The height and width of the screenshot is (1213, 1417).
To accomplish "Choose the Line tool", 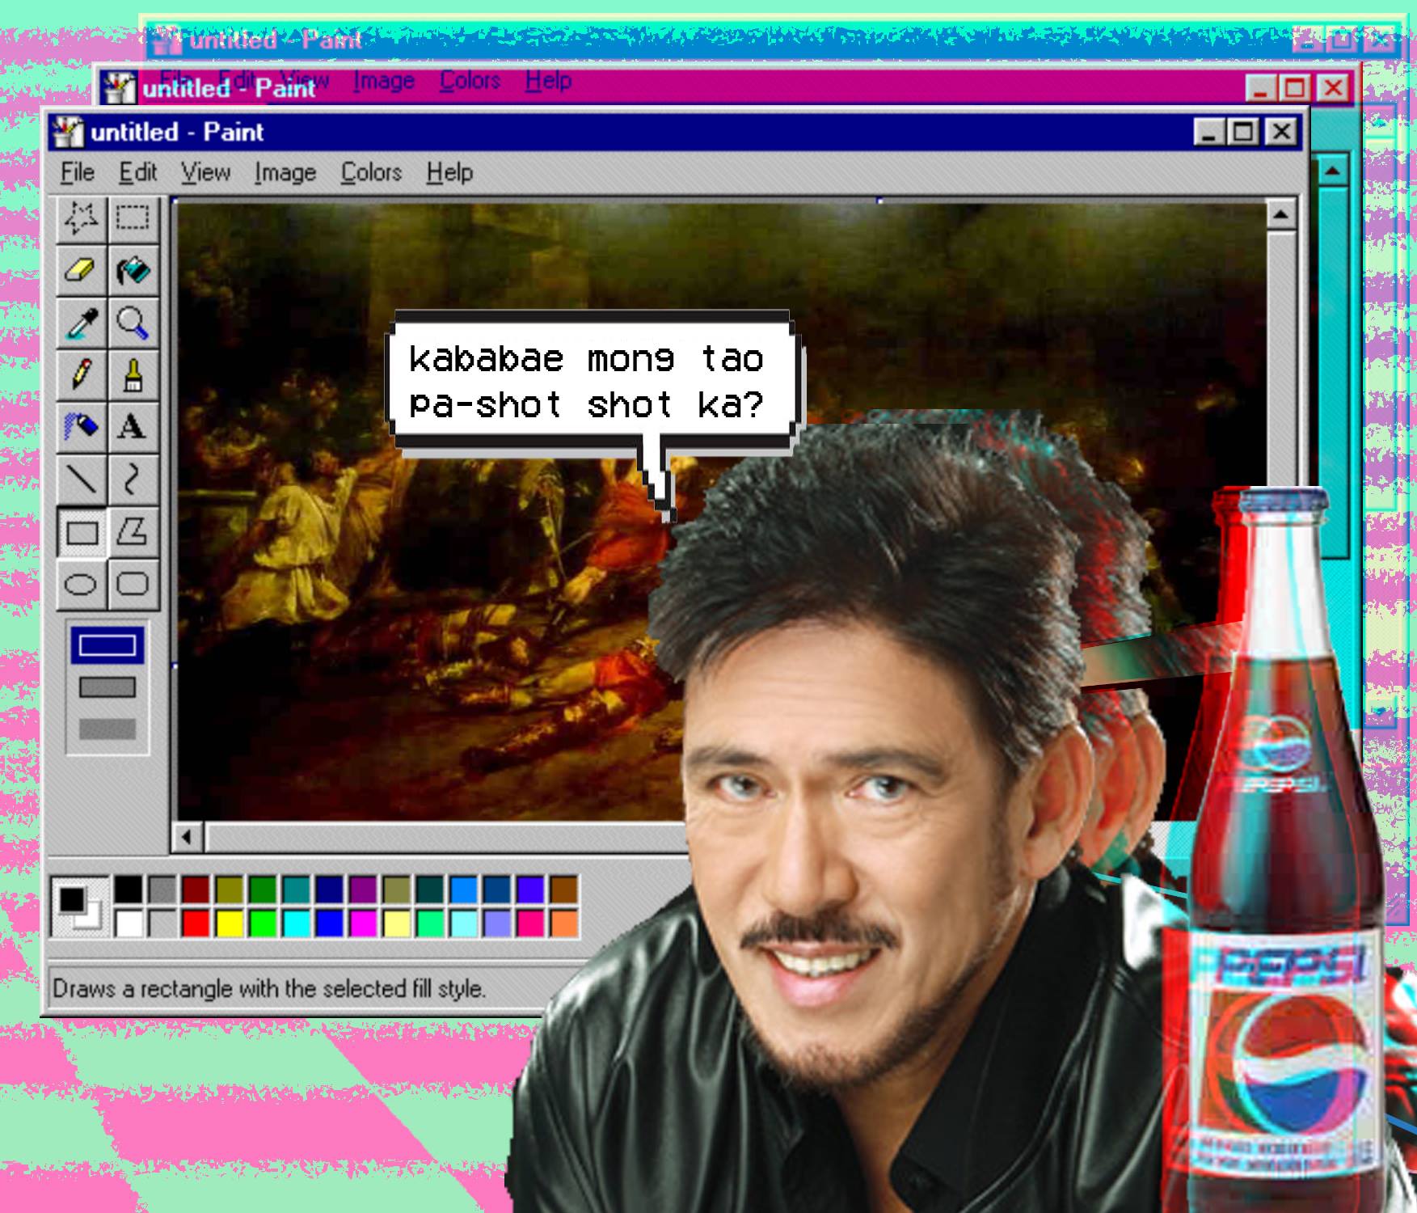I will coord(81,480).
